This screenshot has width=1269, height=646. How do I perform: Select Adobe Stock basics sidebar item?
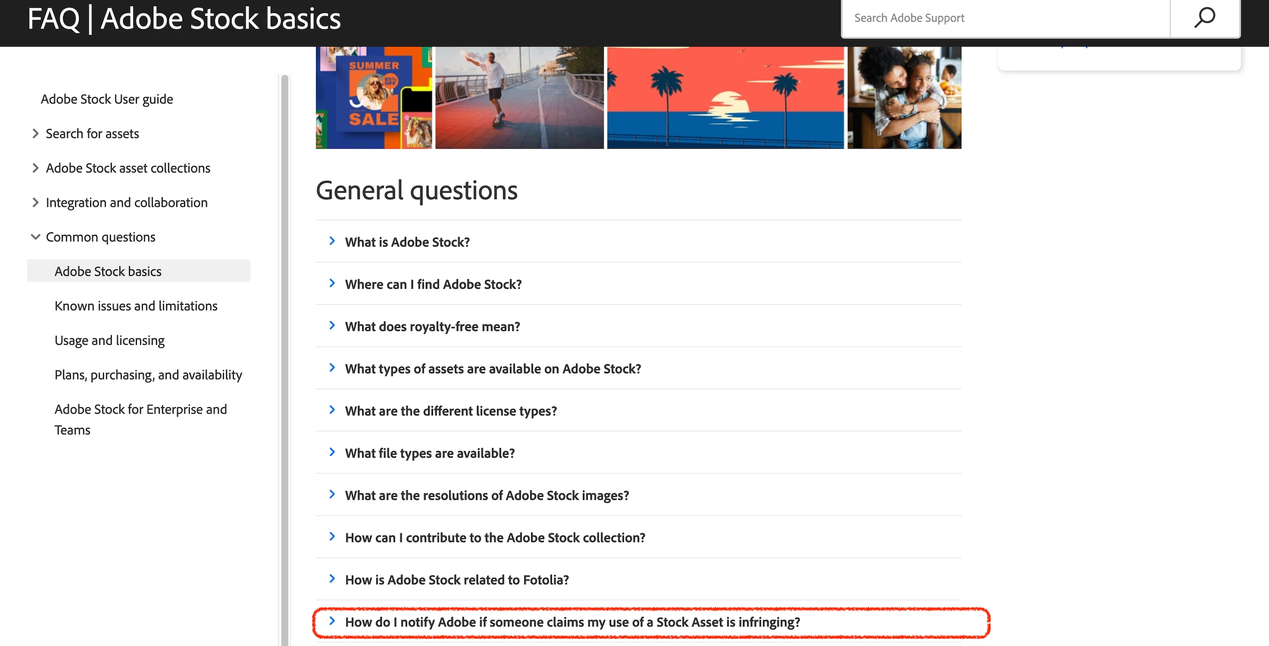pos(108,271)
